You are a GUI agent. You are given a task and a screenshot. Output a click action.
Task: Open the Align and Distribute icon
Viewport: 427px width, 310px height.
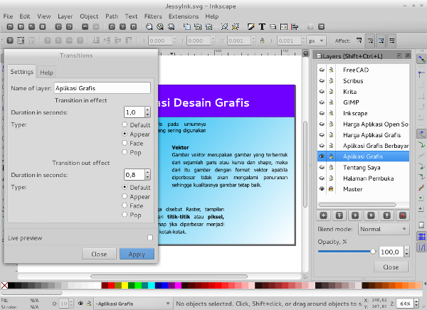pyautogui.click(x=295, y=27)
